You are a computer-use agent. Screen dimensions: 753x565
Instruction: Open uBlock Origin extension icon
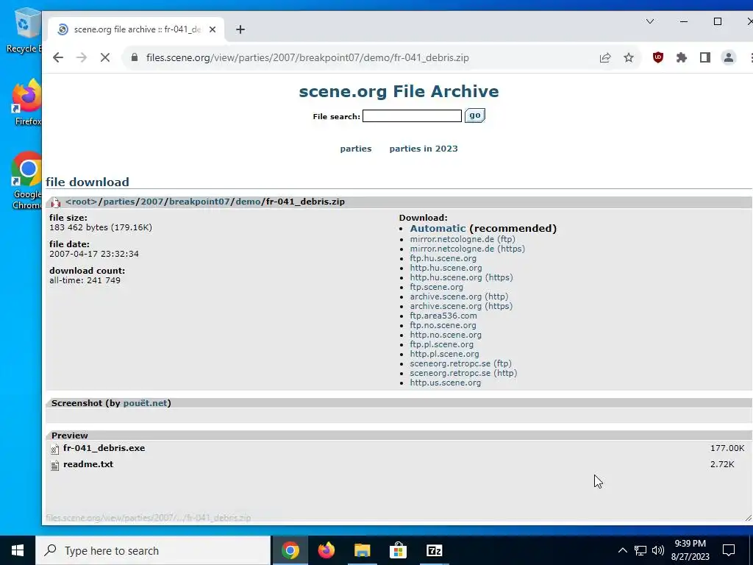pyautogui.click(x=658, y=57)
